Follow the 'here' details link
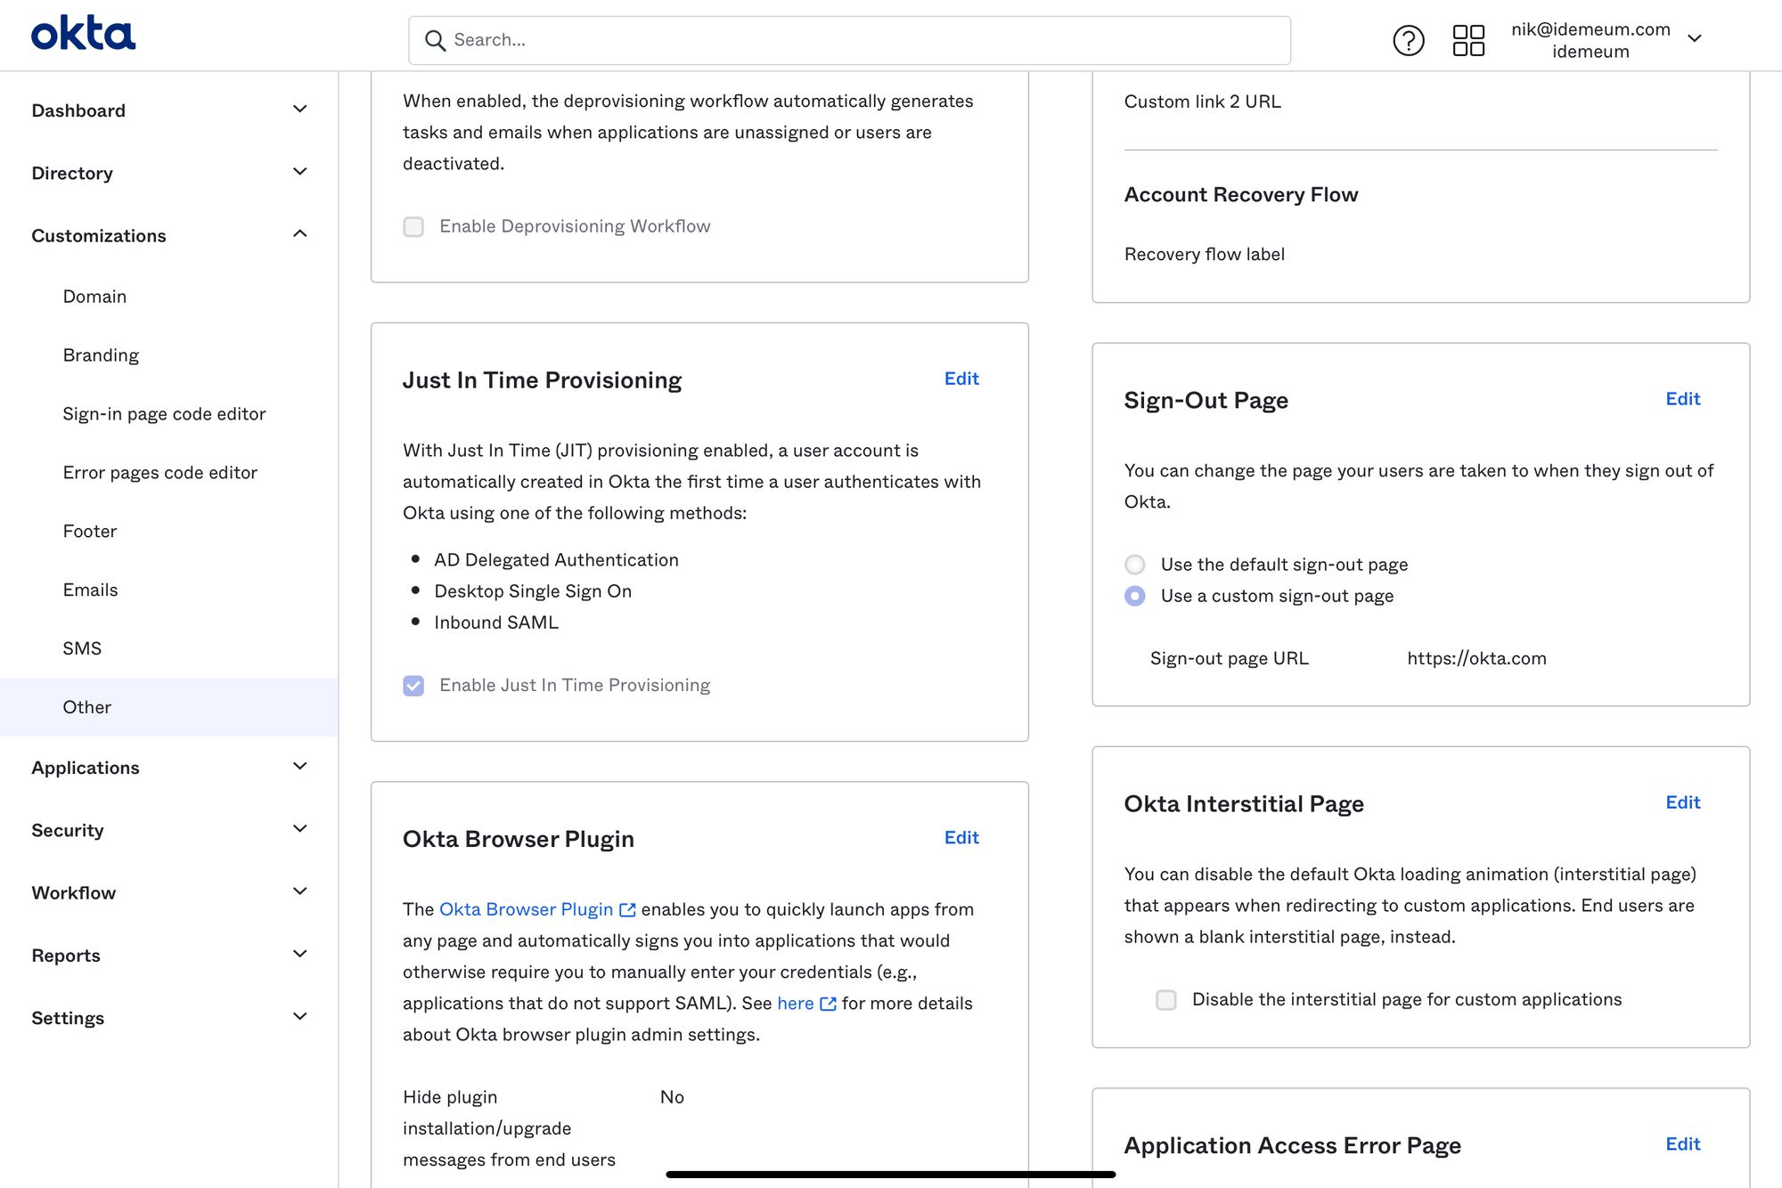1782x1188 pixels. pos(796,1004)
